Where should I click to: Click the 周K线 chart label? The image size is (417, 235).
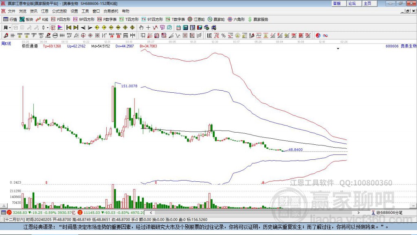pos(6,43)
